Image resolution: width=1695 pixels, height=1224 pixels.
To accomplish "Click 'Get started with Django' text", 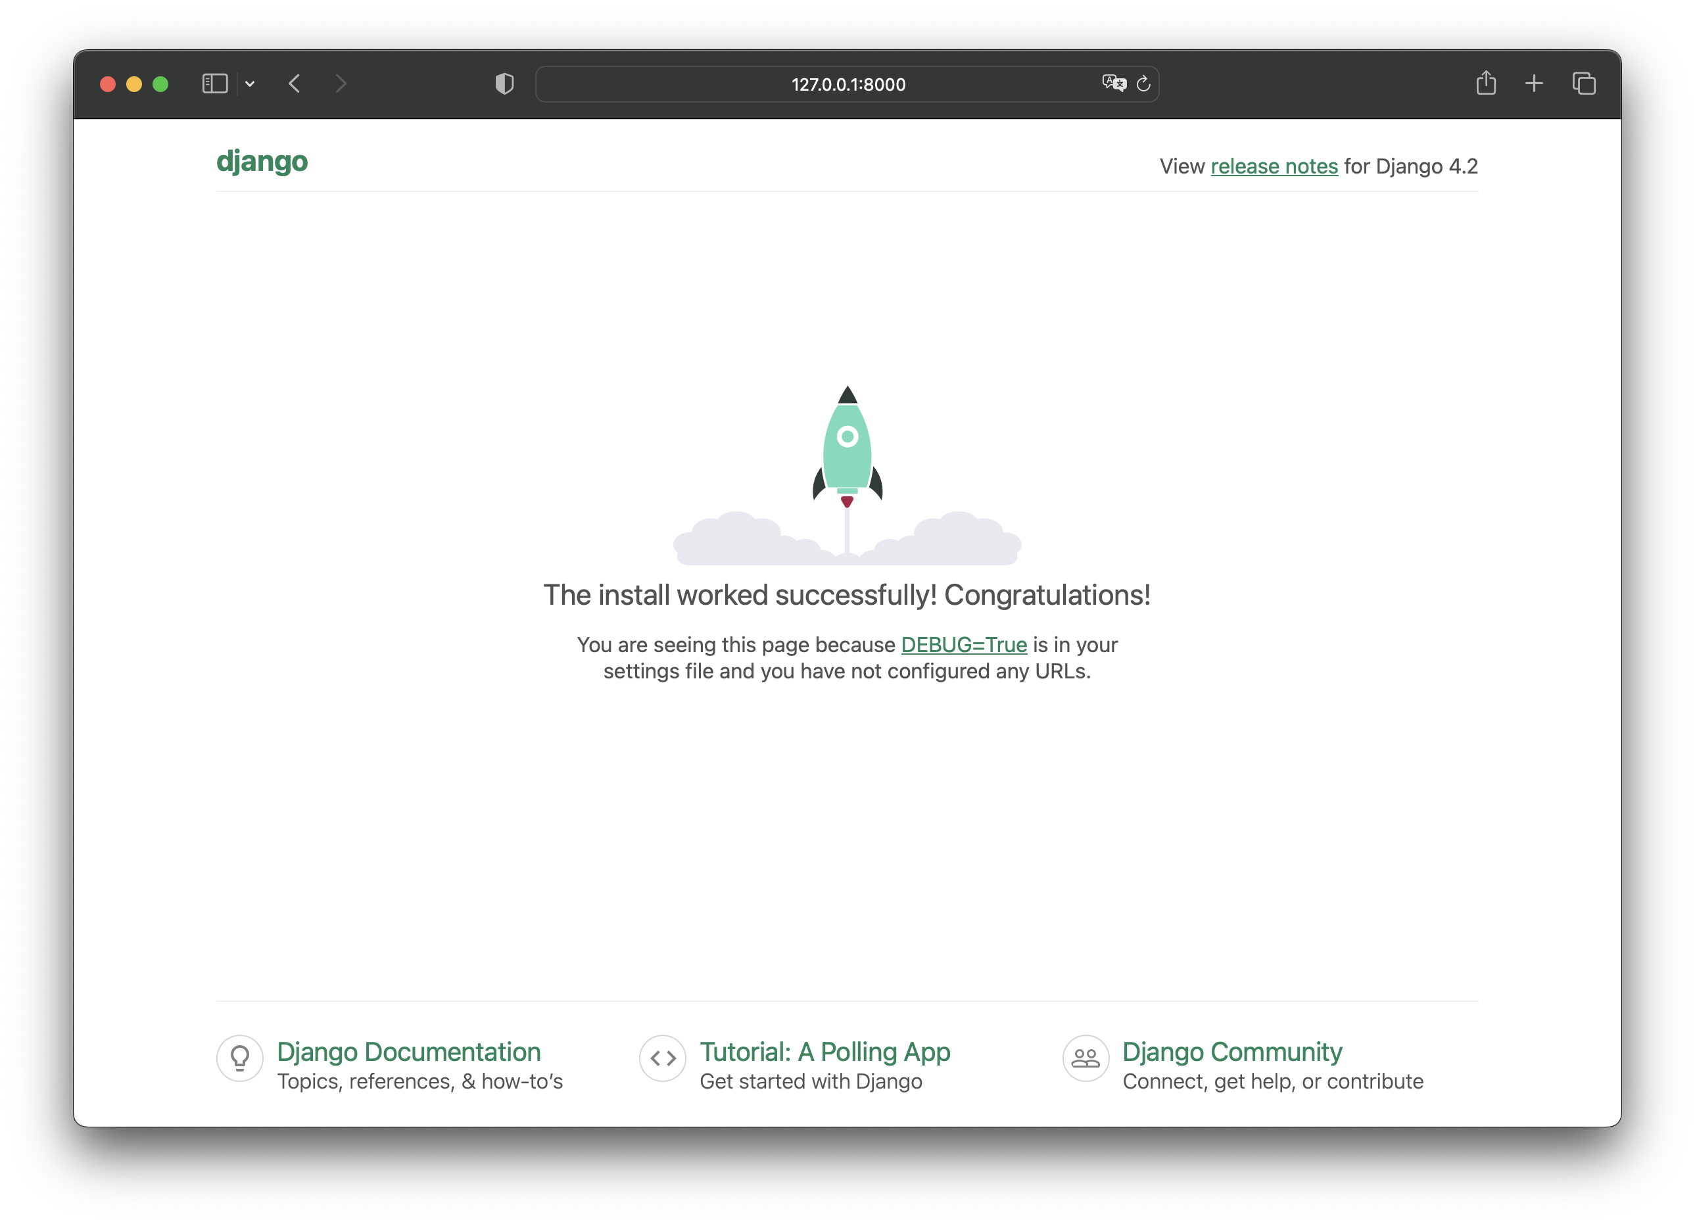I will 811,1081.
